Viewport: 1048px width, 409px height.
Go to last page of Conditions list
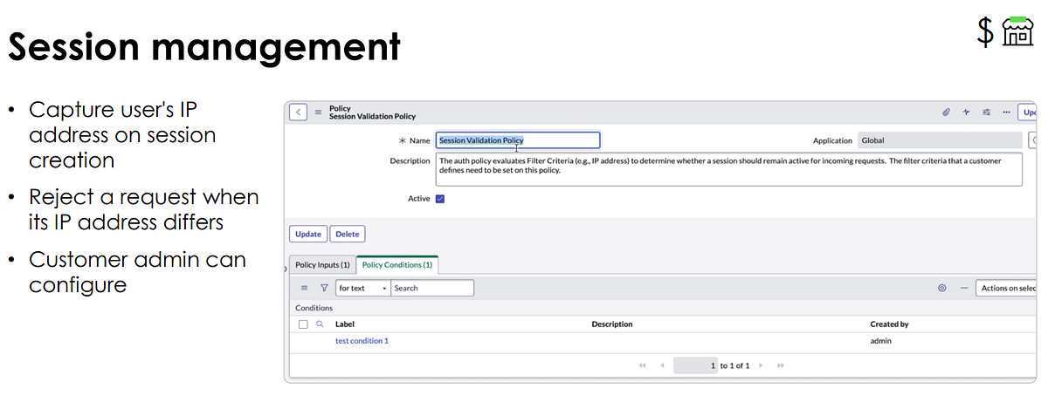(781, 365)
